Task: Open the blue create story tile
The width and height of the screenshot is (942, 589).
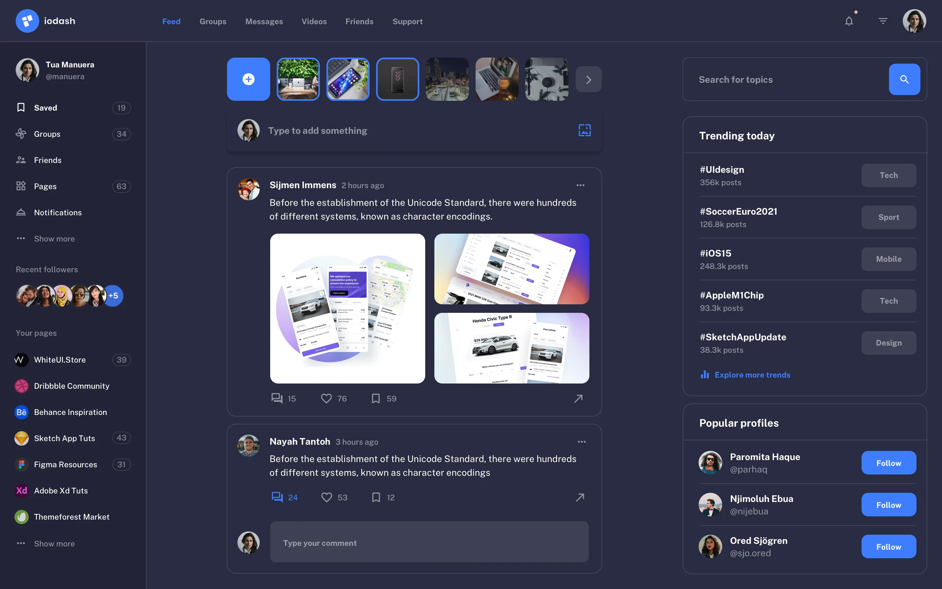Action: click(248, 79)
